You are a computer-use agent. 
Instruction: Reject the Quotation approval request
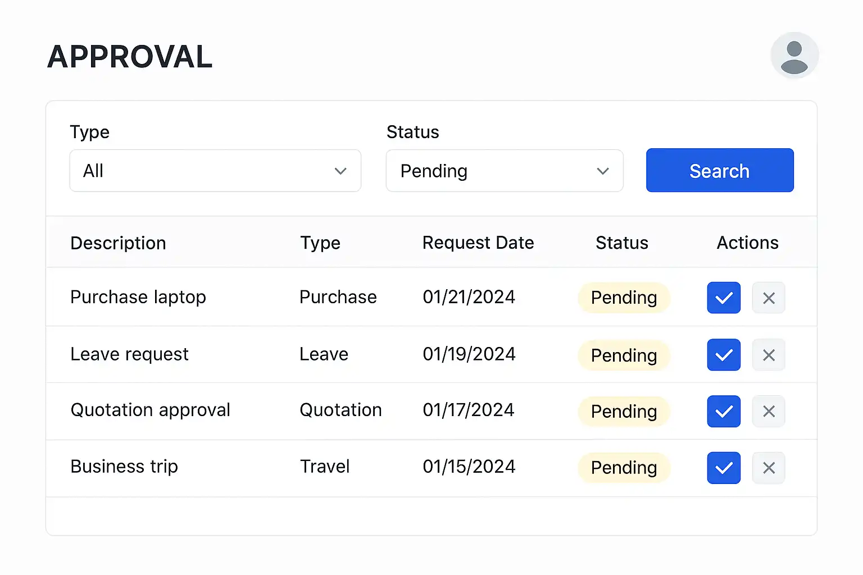(769, 411)
